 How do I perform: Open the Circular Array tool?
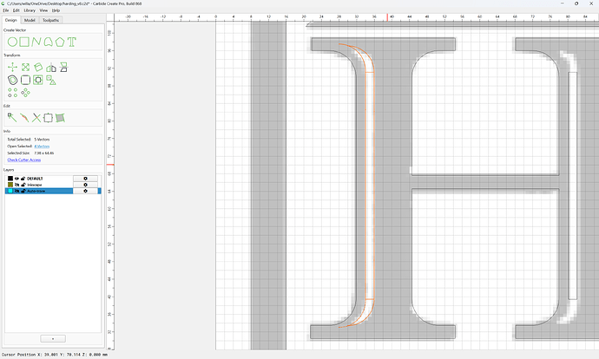pos(25,93)
